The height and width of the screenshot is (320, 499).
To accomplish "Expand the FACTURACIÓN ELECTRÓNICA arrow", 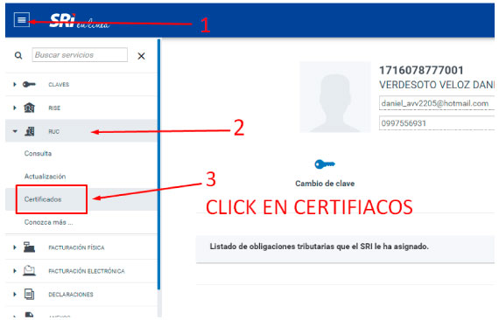I will point(14,271).
